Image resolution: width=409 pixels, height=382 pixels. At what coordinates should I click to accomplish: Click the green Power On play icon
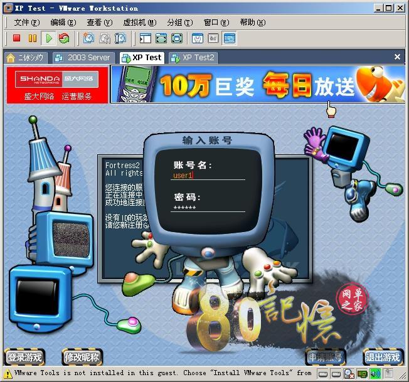(x=48, y=38)
